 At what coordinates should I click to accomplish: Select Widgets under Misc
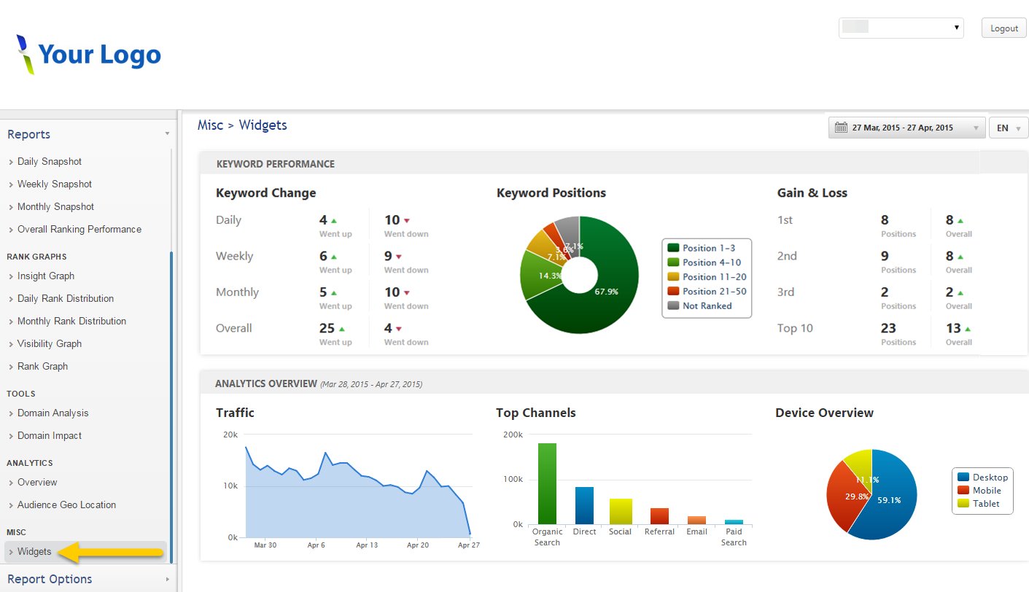[34, 552]
